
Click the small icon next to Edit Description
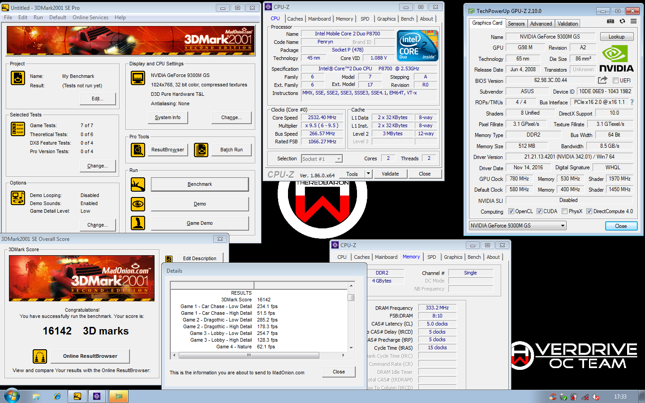[x=169, y=259]
